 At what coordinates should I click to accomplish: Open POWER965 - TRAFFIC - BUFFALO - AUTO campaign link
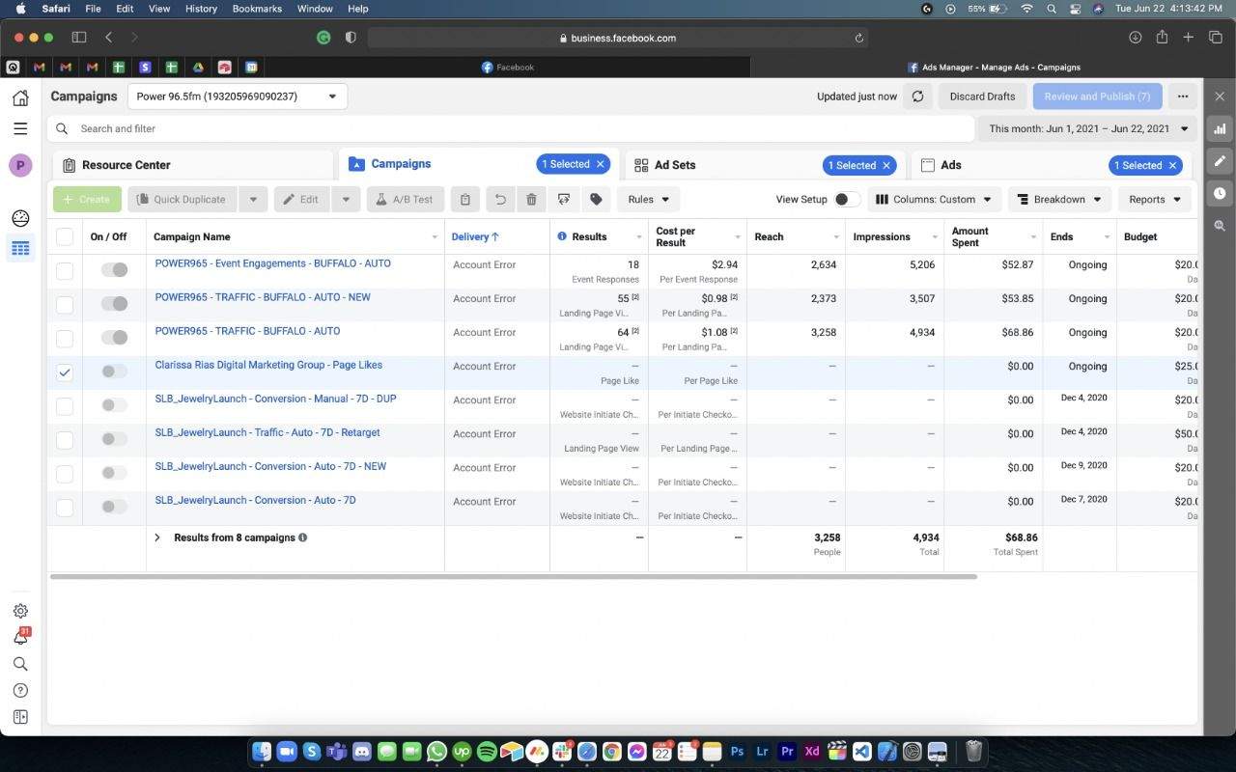(x=247, y=331)
